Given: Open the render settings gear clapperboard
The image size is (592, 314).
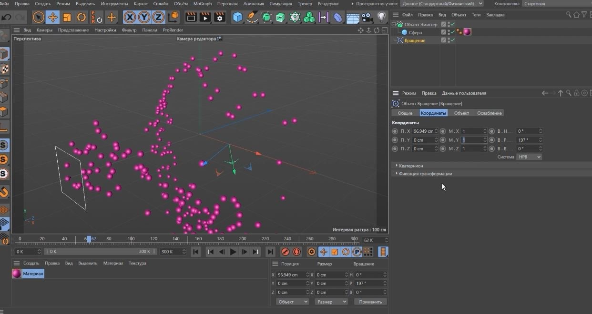Looking at the screenshot, I should (x=219, y=18).
